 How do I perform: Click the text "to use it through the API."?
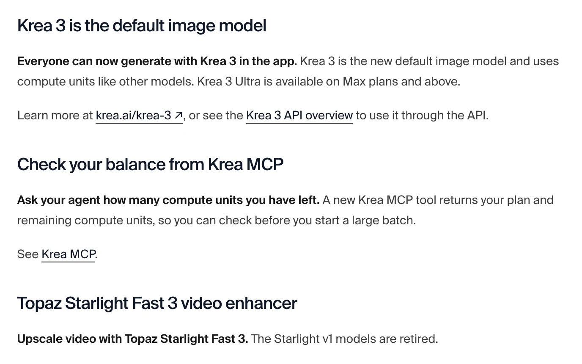point(422,115)
